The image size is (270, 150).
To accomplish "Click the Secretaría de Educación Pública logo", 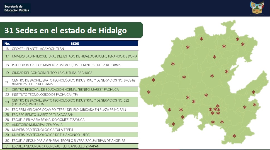I will pos(17,8).
